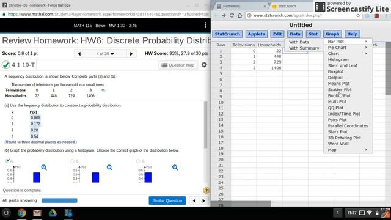
Task: Click the Question Help button
Action: pos(178,65)
